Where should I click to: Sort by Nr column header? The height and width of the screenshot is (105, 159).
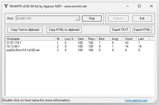click(59, 39)
